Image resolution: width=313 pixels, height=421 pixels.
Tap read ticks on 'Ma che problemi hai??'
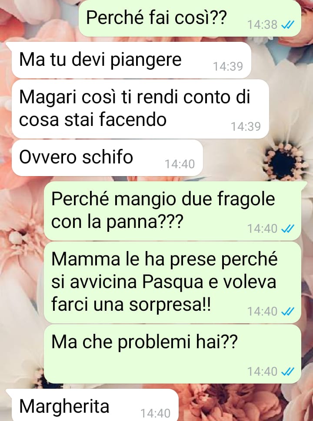click(x=288, y=372)
